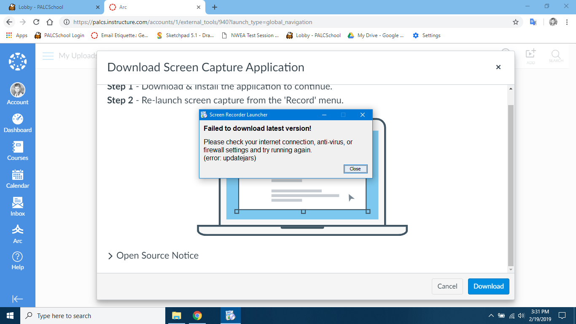
Task: Click the browser Forward button
Action: point(23,22)
